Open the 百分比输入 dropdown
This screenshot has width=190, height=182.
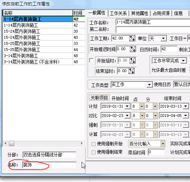163,144
